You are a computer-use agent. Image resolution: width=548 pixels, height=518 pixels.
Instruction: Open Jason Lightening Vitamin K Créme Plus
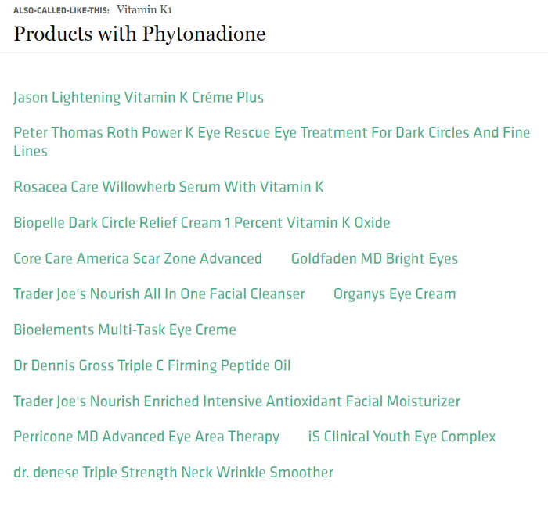tap(139, 98)
